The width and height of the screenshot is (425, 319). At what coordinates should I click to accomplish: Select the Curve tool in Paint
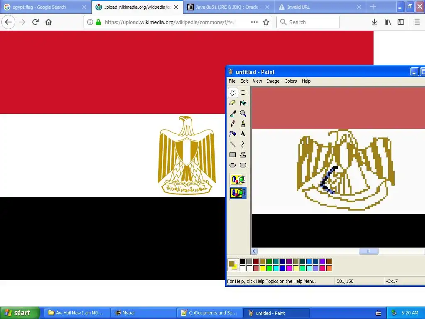(243, 144)
